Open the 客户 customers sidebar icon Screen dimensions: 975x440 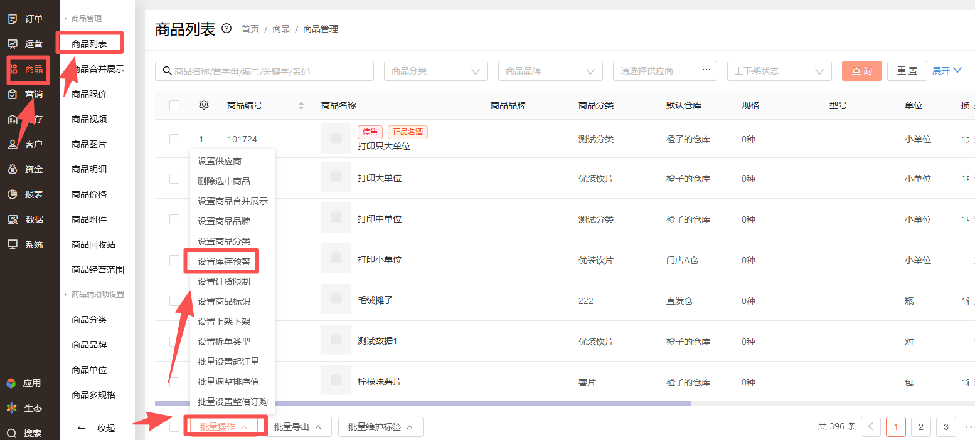13,144
